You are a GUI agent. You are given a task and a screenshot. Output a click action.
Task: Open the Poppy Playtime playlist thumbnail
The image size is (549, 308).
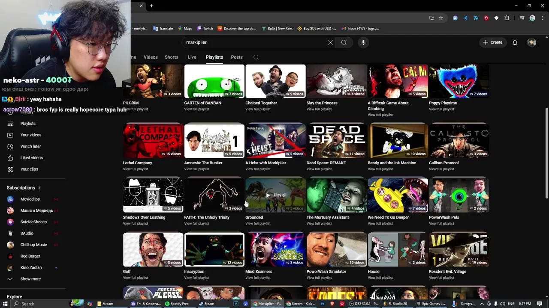click(x=459, y=81)
